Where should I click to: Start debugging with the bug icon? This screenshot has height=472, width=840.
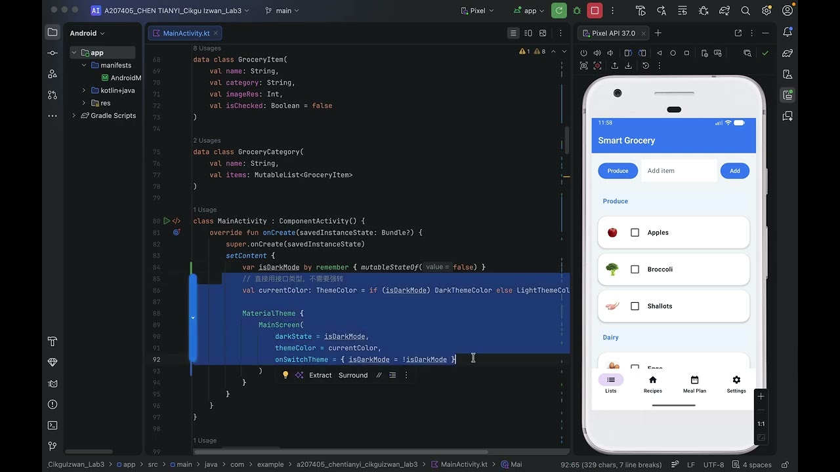click(577, 10)
